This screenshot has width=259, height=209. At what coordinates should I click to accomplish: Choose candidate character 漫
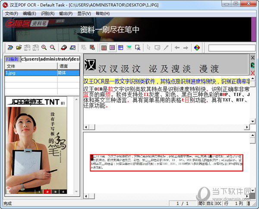point(203,69)
